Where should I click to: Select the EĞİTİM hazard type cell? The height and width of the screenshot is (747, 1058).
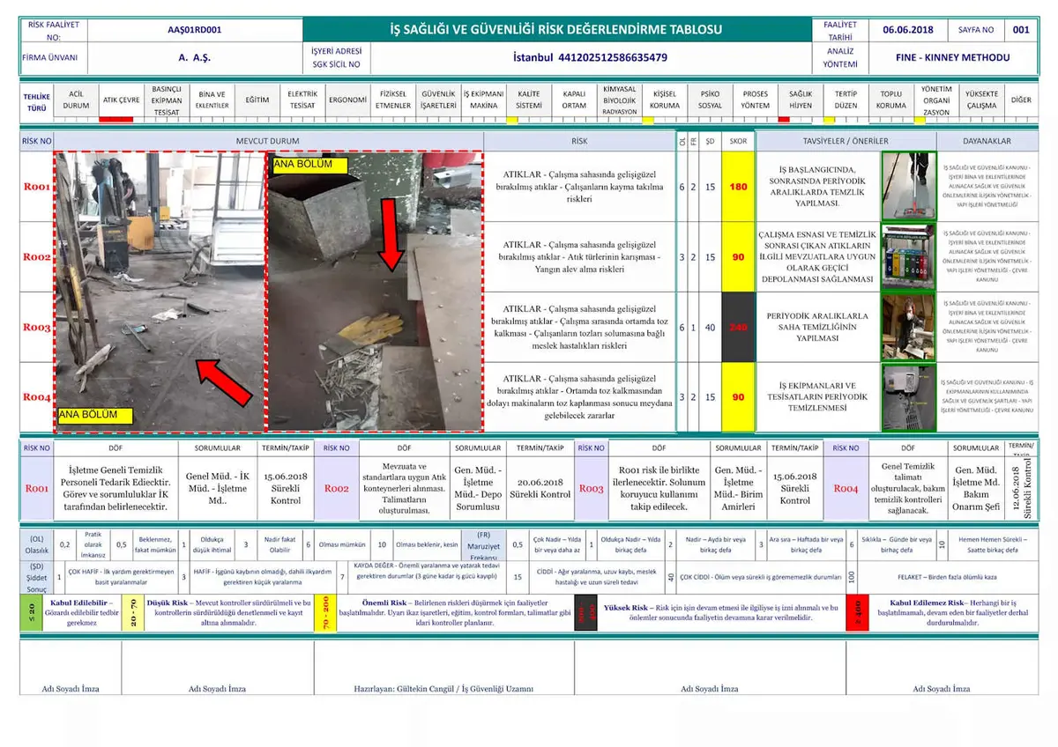click(257, 100)
